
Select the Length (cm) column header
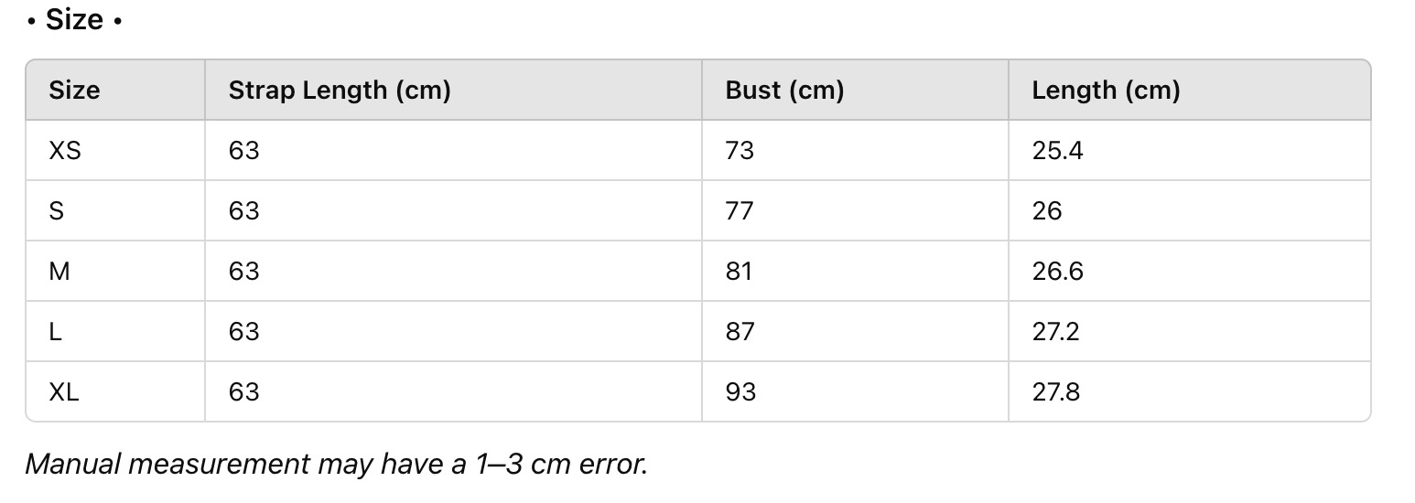[x=1106, y=91]
